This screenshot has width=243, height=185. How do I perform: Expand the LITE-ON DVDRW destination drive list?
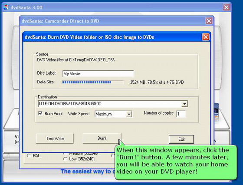coord(184,104)
